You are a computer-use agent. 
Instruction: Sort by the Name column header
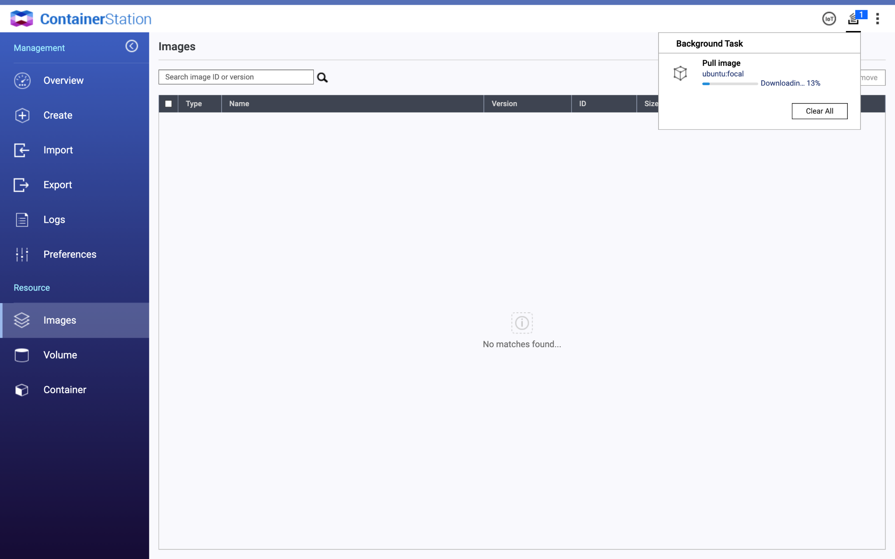pyautogui.click(x=239, y=104)
